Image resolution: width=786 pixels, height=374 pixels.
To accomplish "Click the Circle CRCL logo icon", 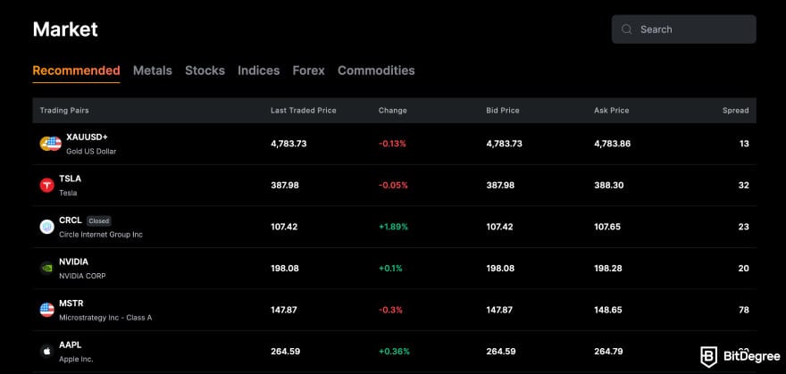I will point(46,227).
